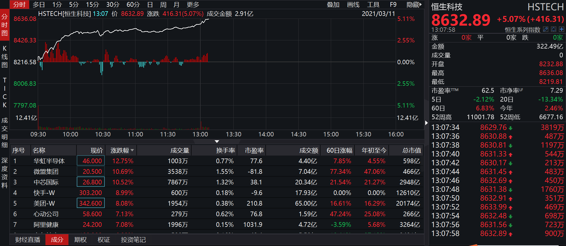Select the 快手-W row
This screenshot has width=566, height=246.
pos(217,193)
